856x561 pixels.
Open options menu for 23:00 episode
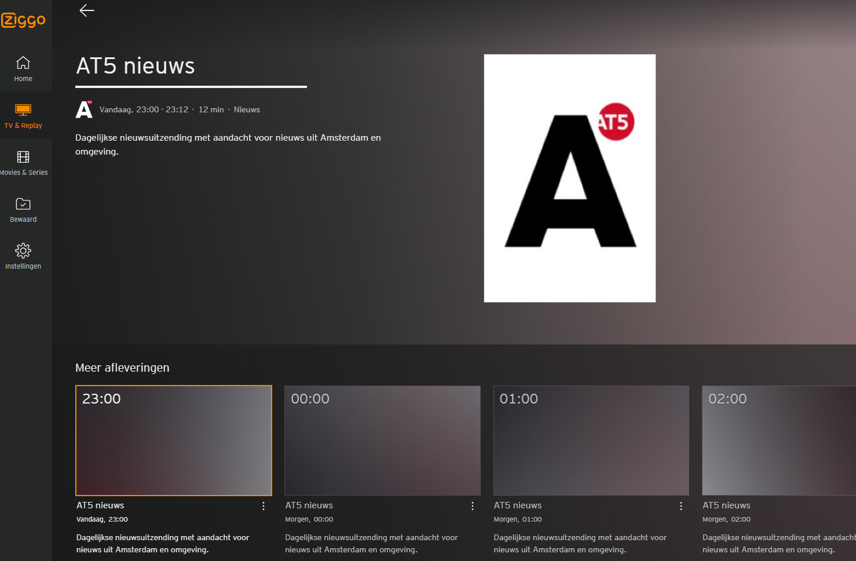point(264,506)
